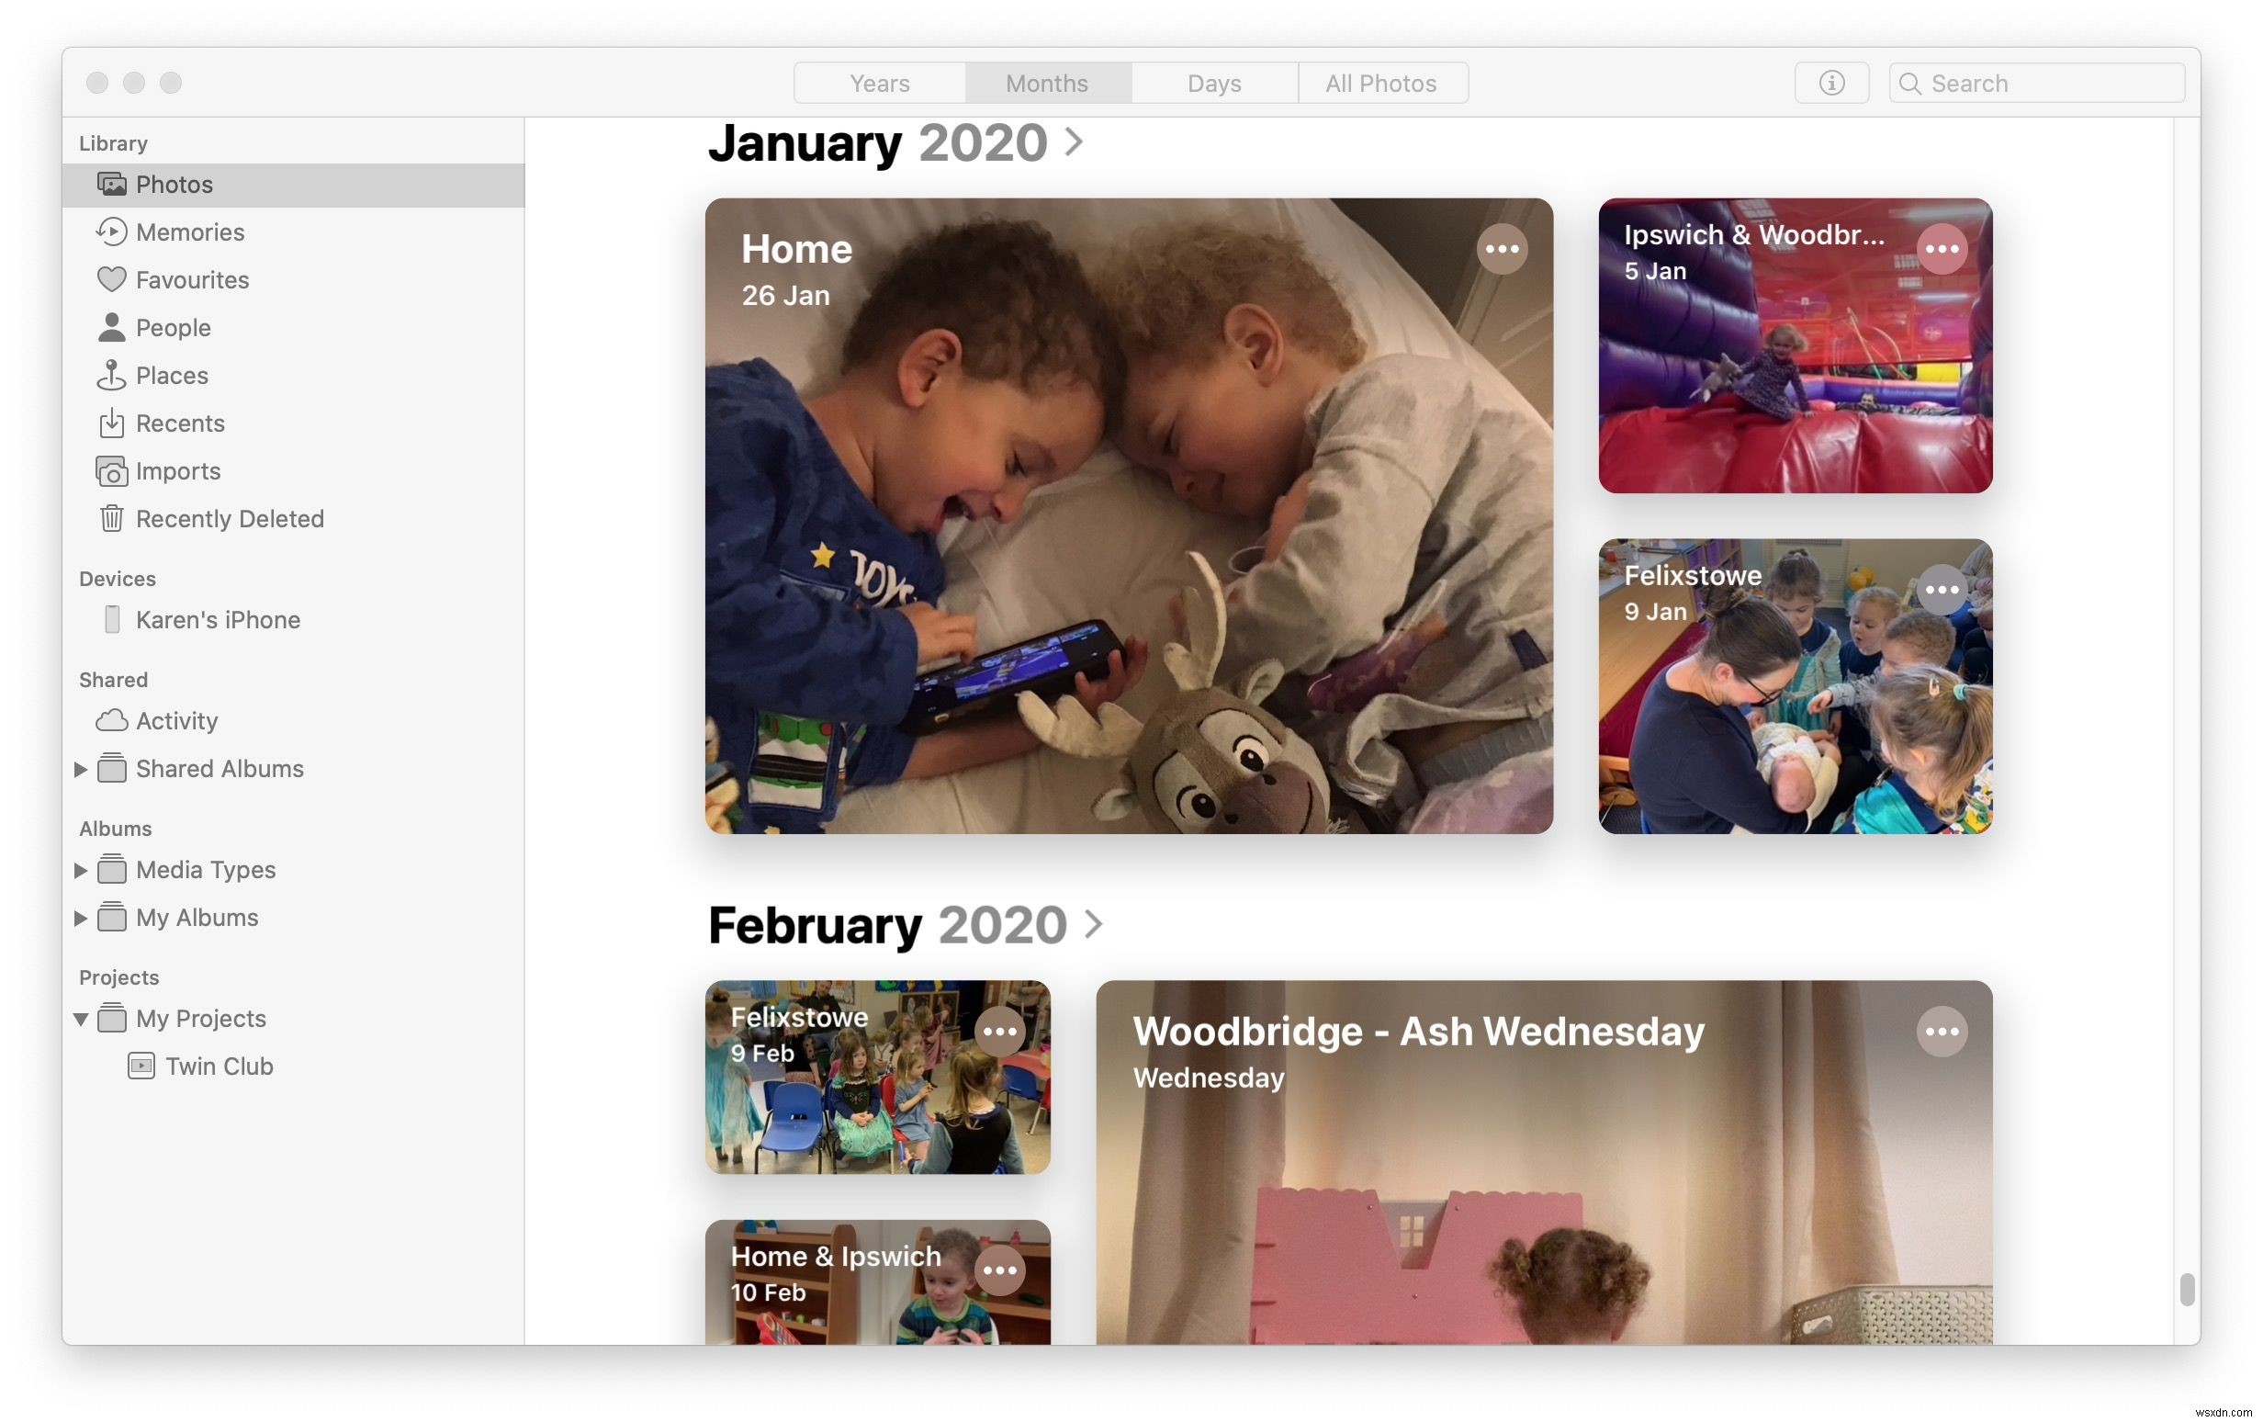2263x1422 pixels.
Task: Open the People section icon
Action: point(109,328)
